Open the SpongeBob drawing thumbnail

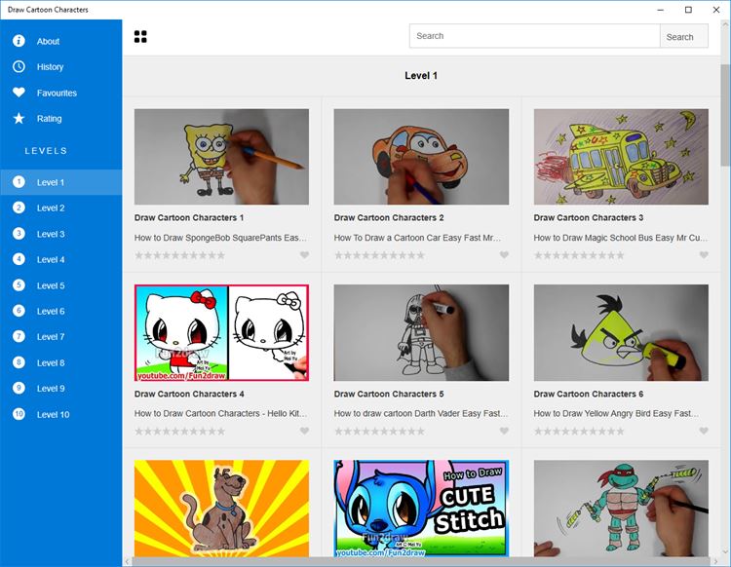(221, 157)
